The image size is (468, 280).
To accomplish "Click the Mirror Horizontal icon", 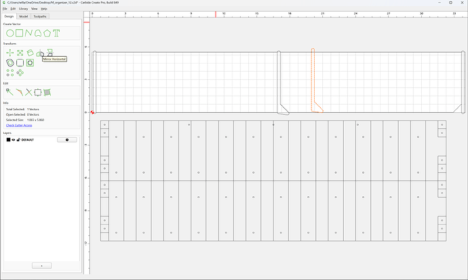I will point(40,53).
